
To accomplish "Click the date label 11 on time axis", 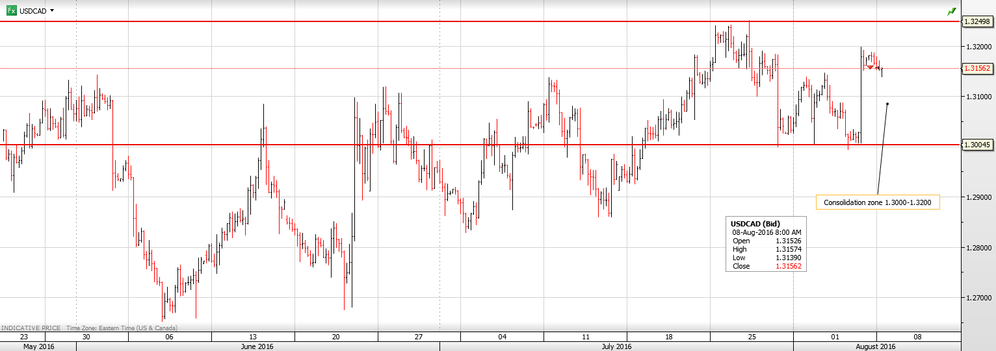I will (x=586, y=337).
